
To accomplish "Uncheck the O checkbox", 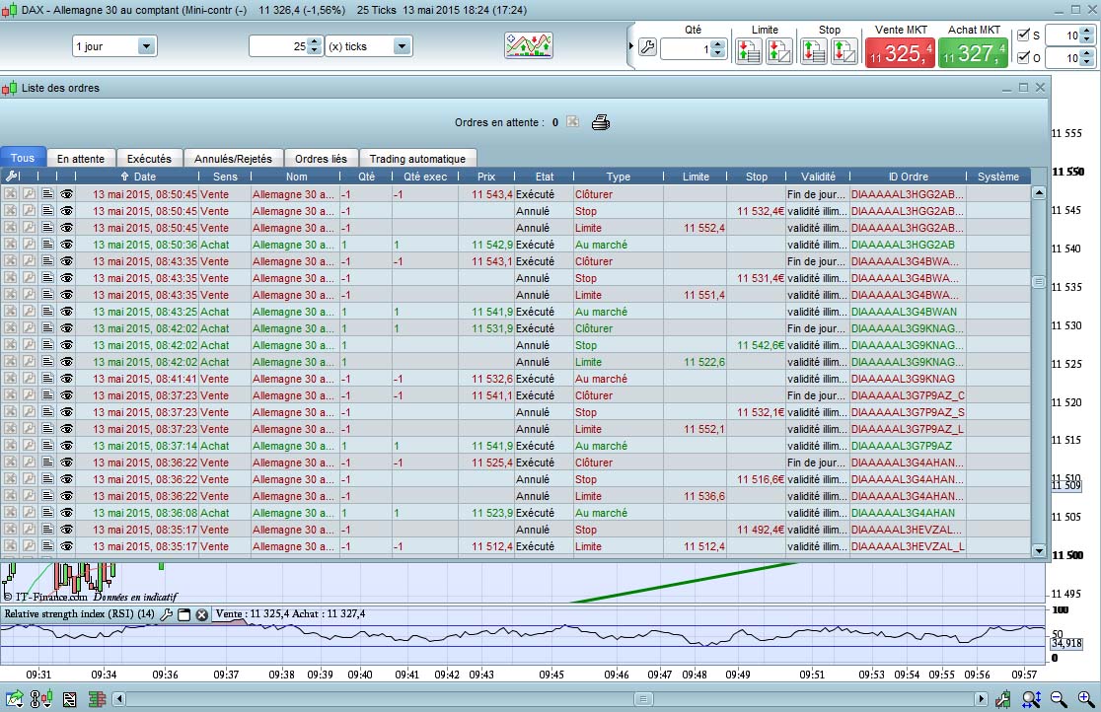I will pyautogui.click(x=1023, y=58).
